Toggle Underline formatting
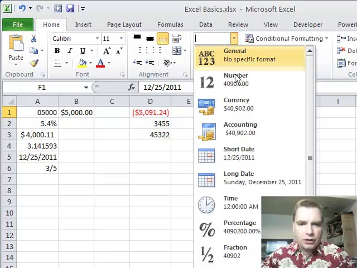Viewport: 357px width, 268px height. click(x=83, y=51)
